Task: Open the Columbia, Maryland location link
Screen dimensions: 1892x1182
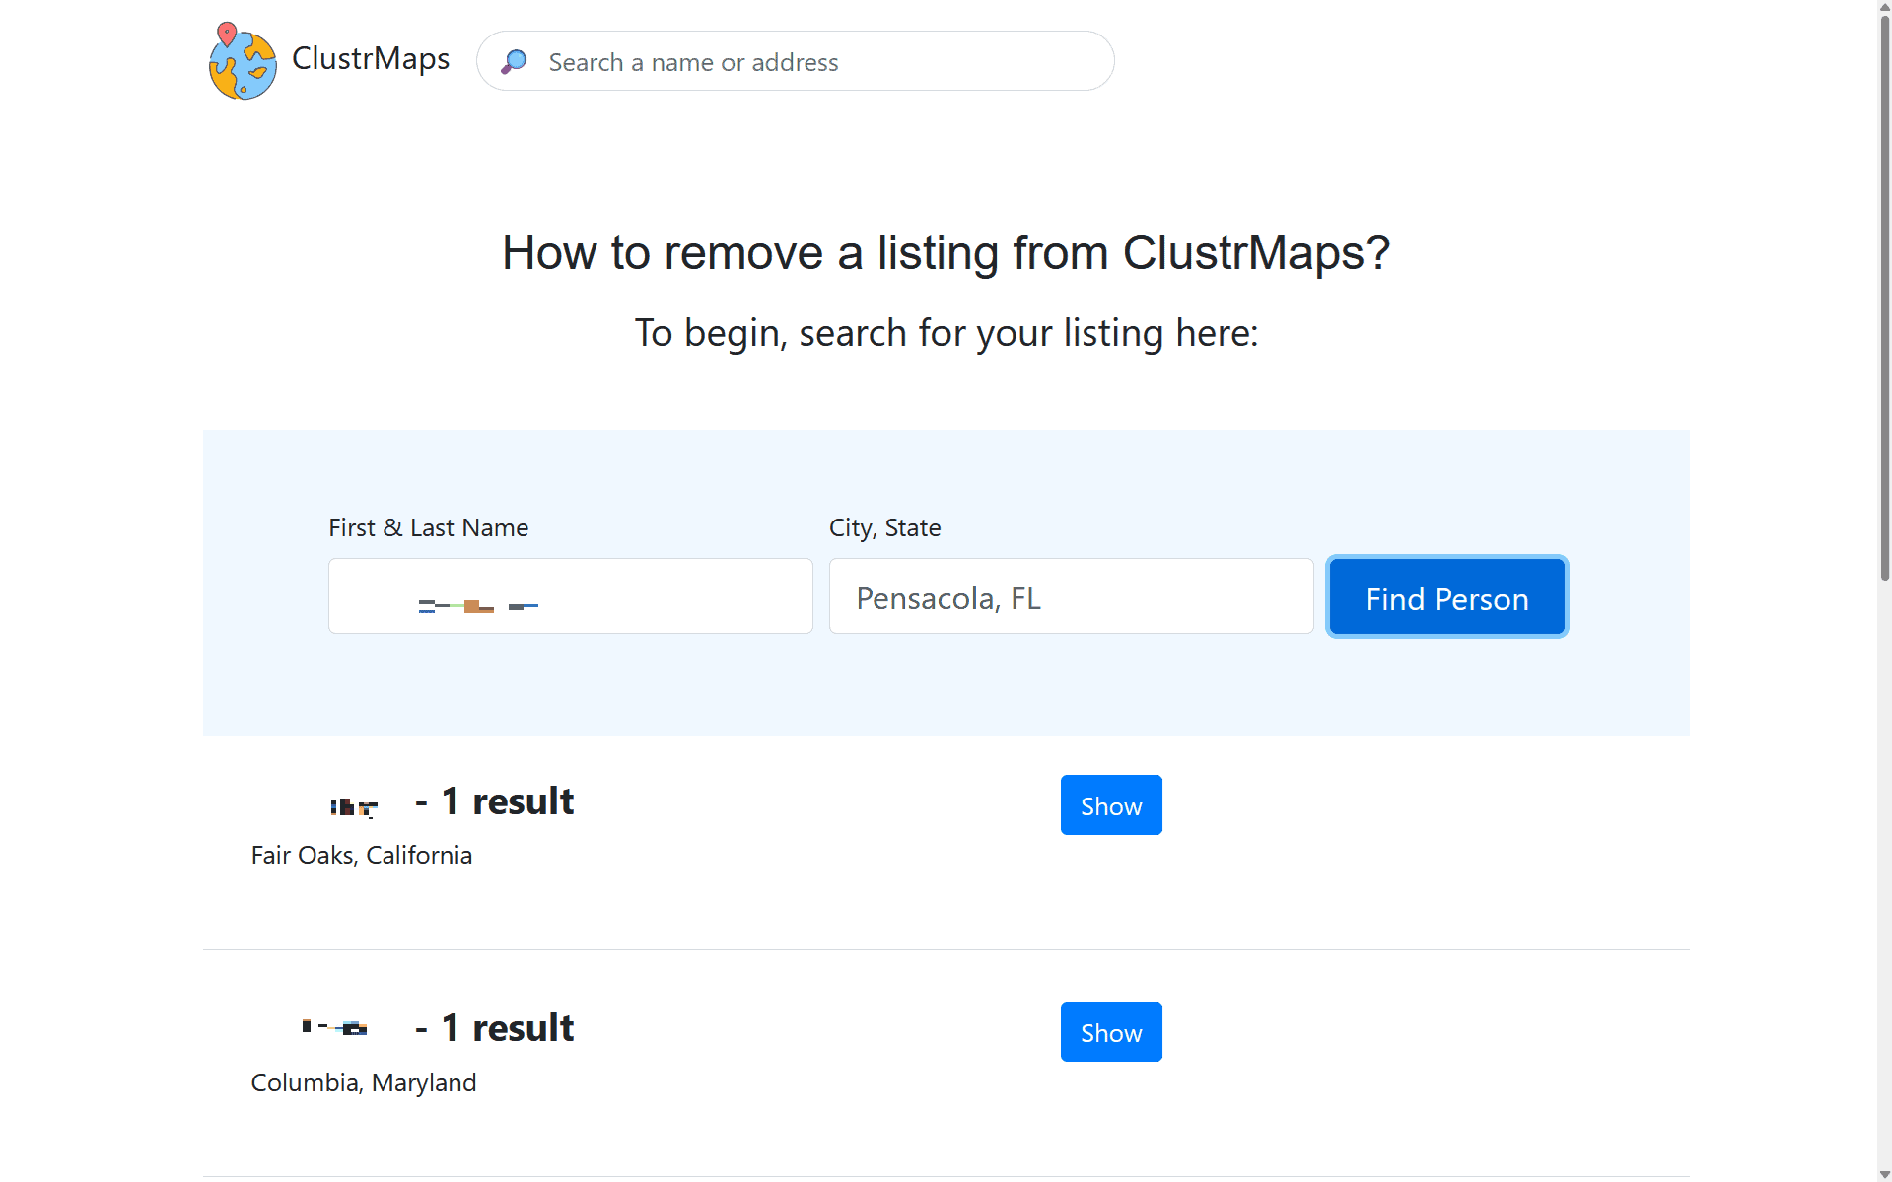Action: coord(363,1081)
